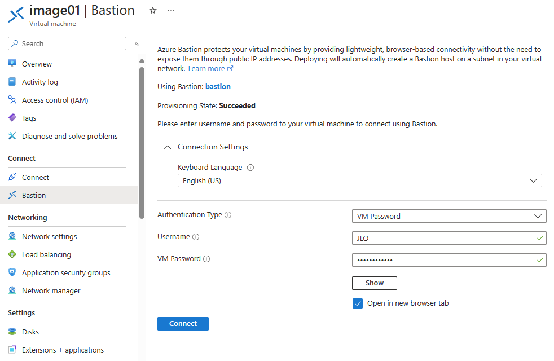Open Load balancing menu item
Screen dimensions: 554x361
coord(46,255)
